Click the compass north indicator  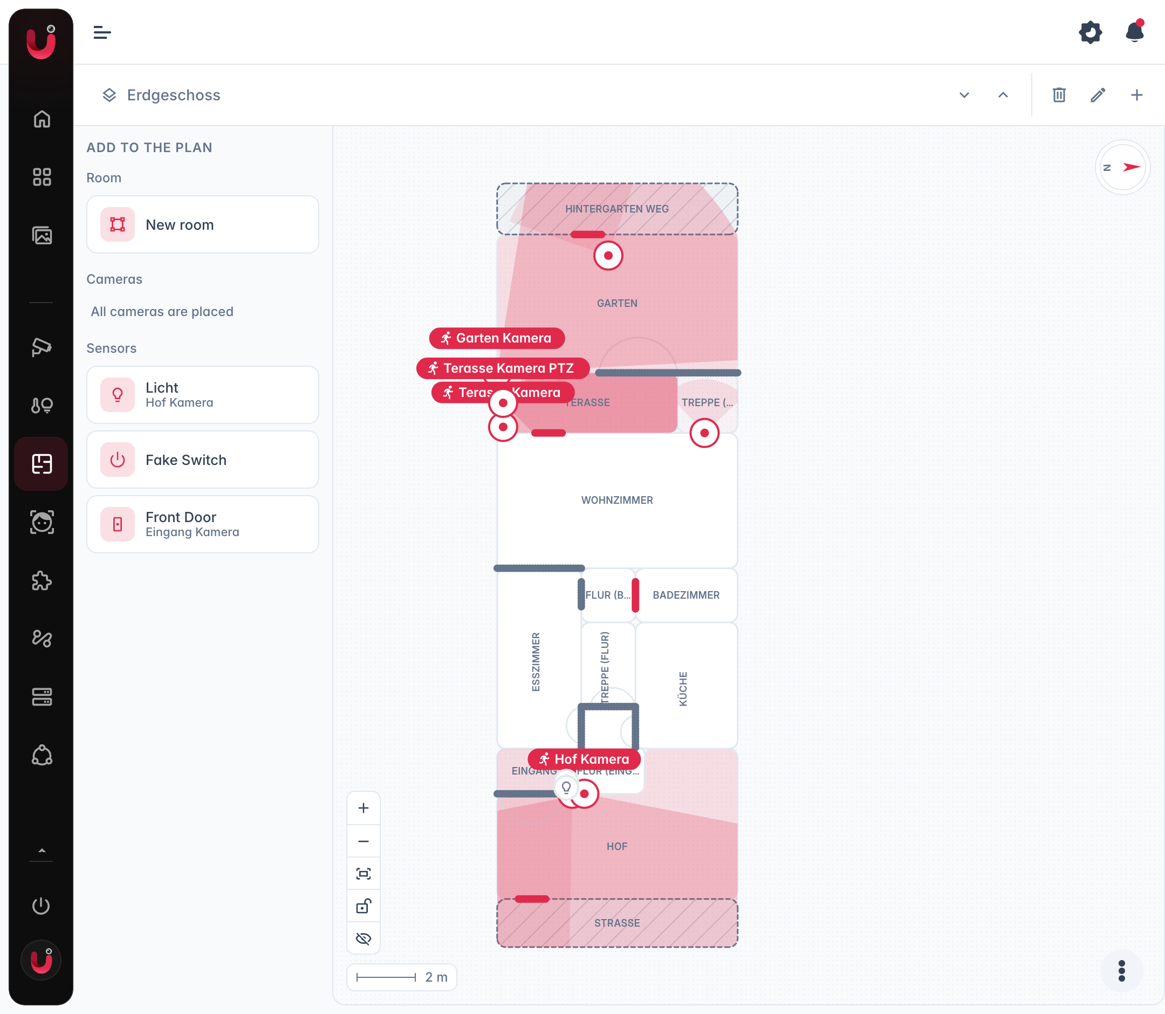pyautogui.click(x=1122, y=168)
